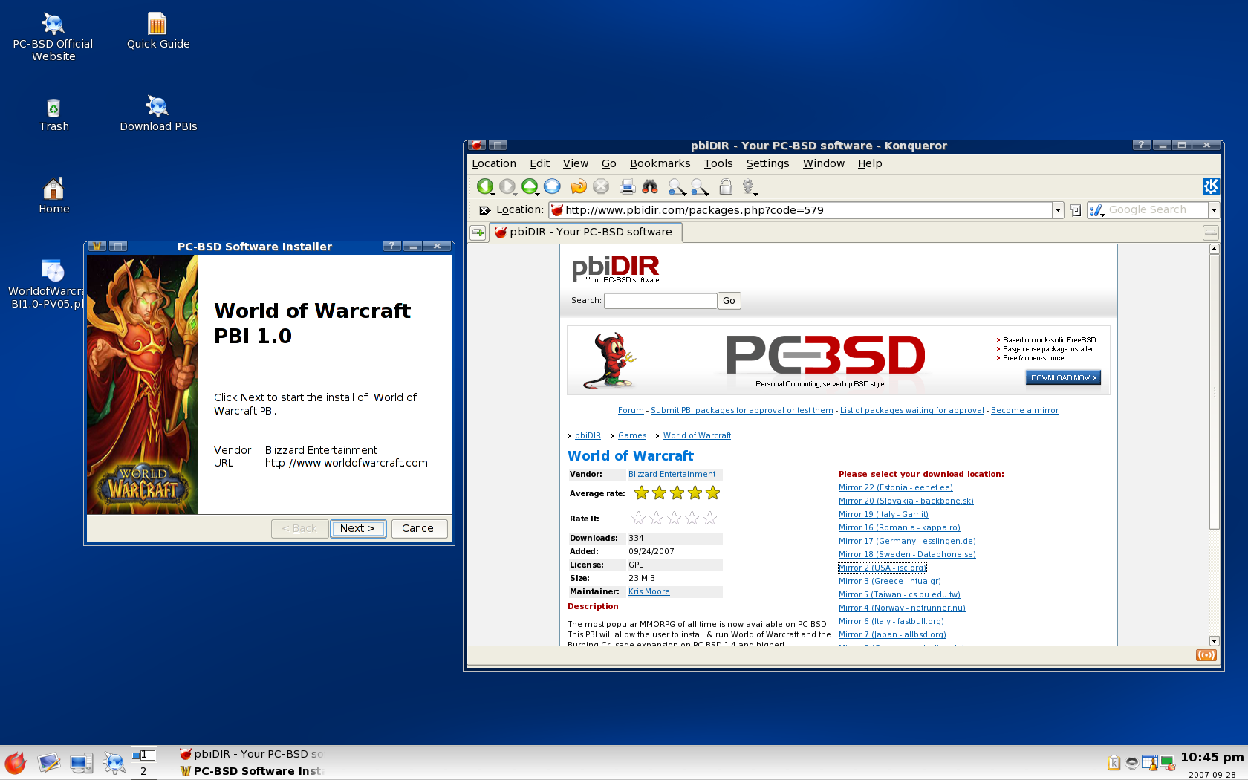Click into the pbiDIR Search input field
This screenshot has width=1248, height=780.
(660, 301)
